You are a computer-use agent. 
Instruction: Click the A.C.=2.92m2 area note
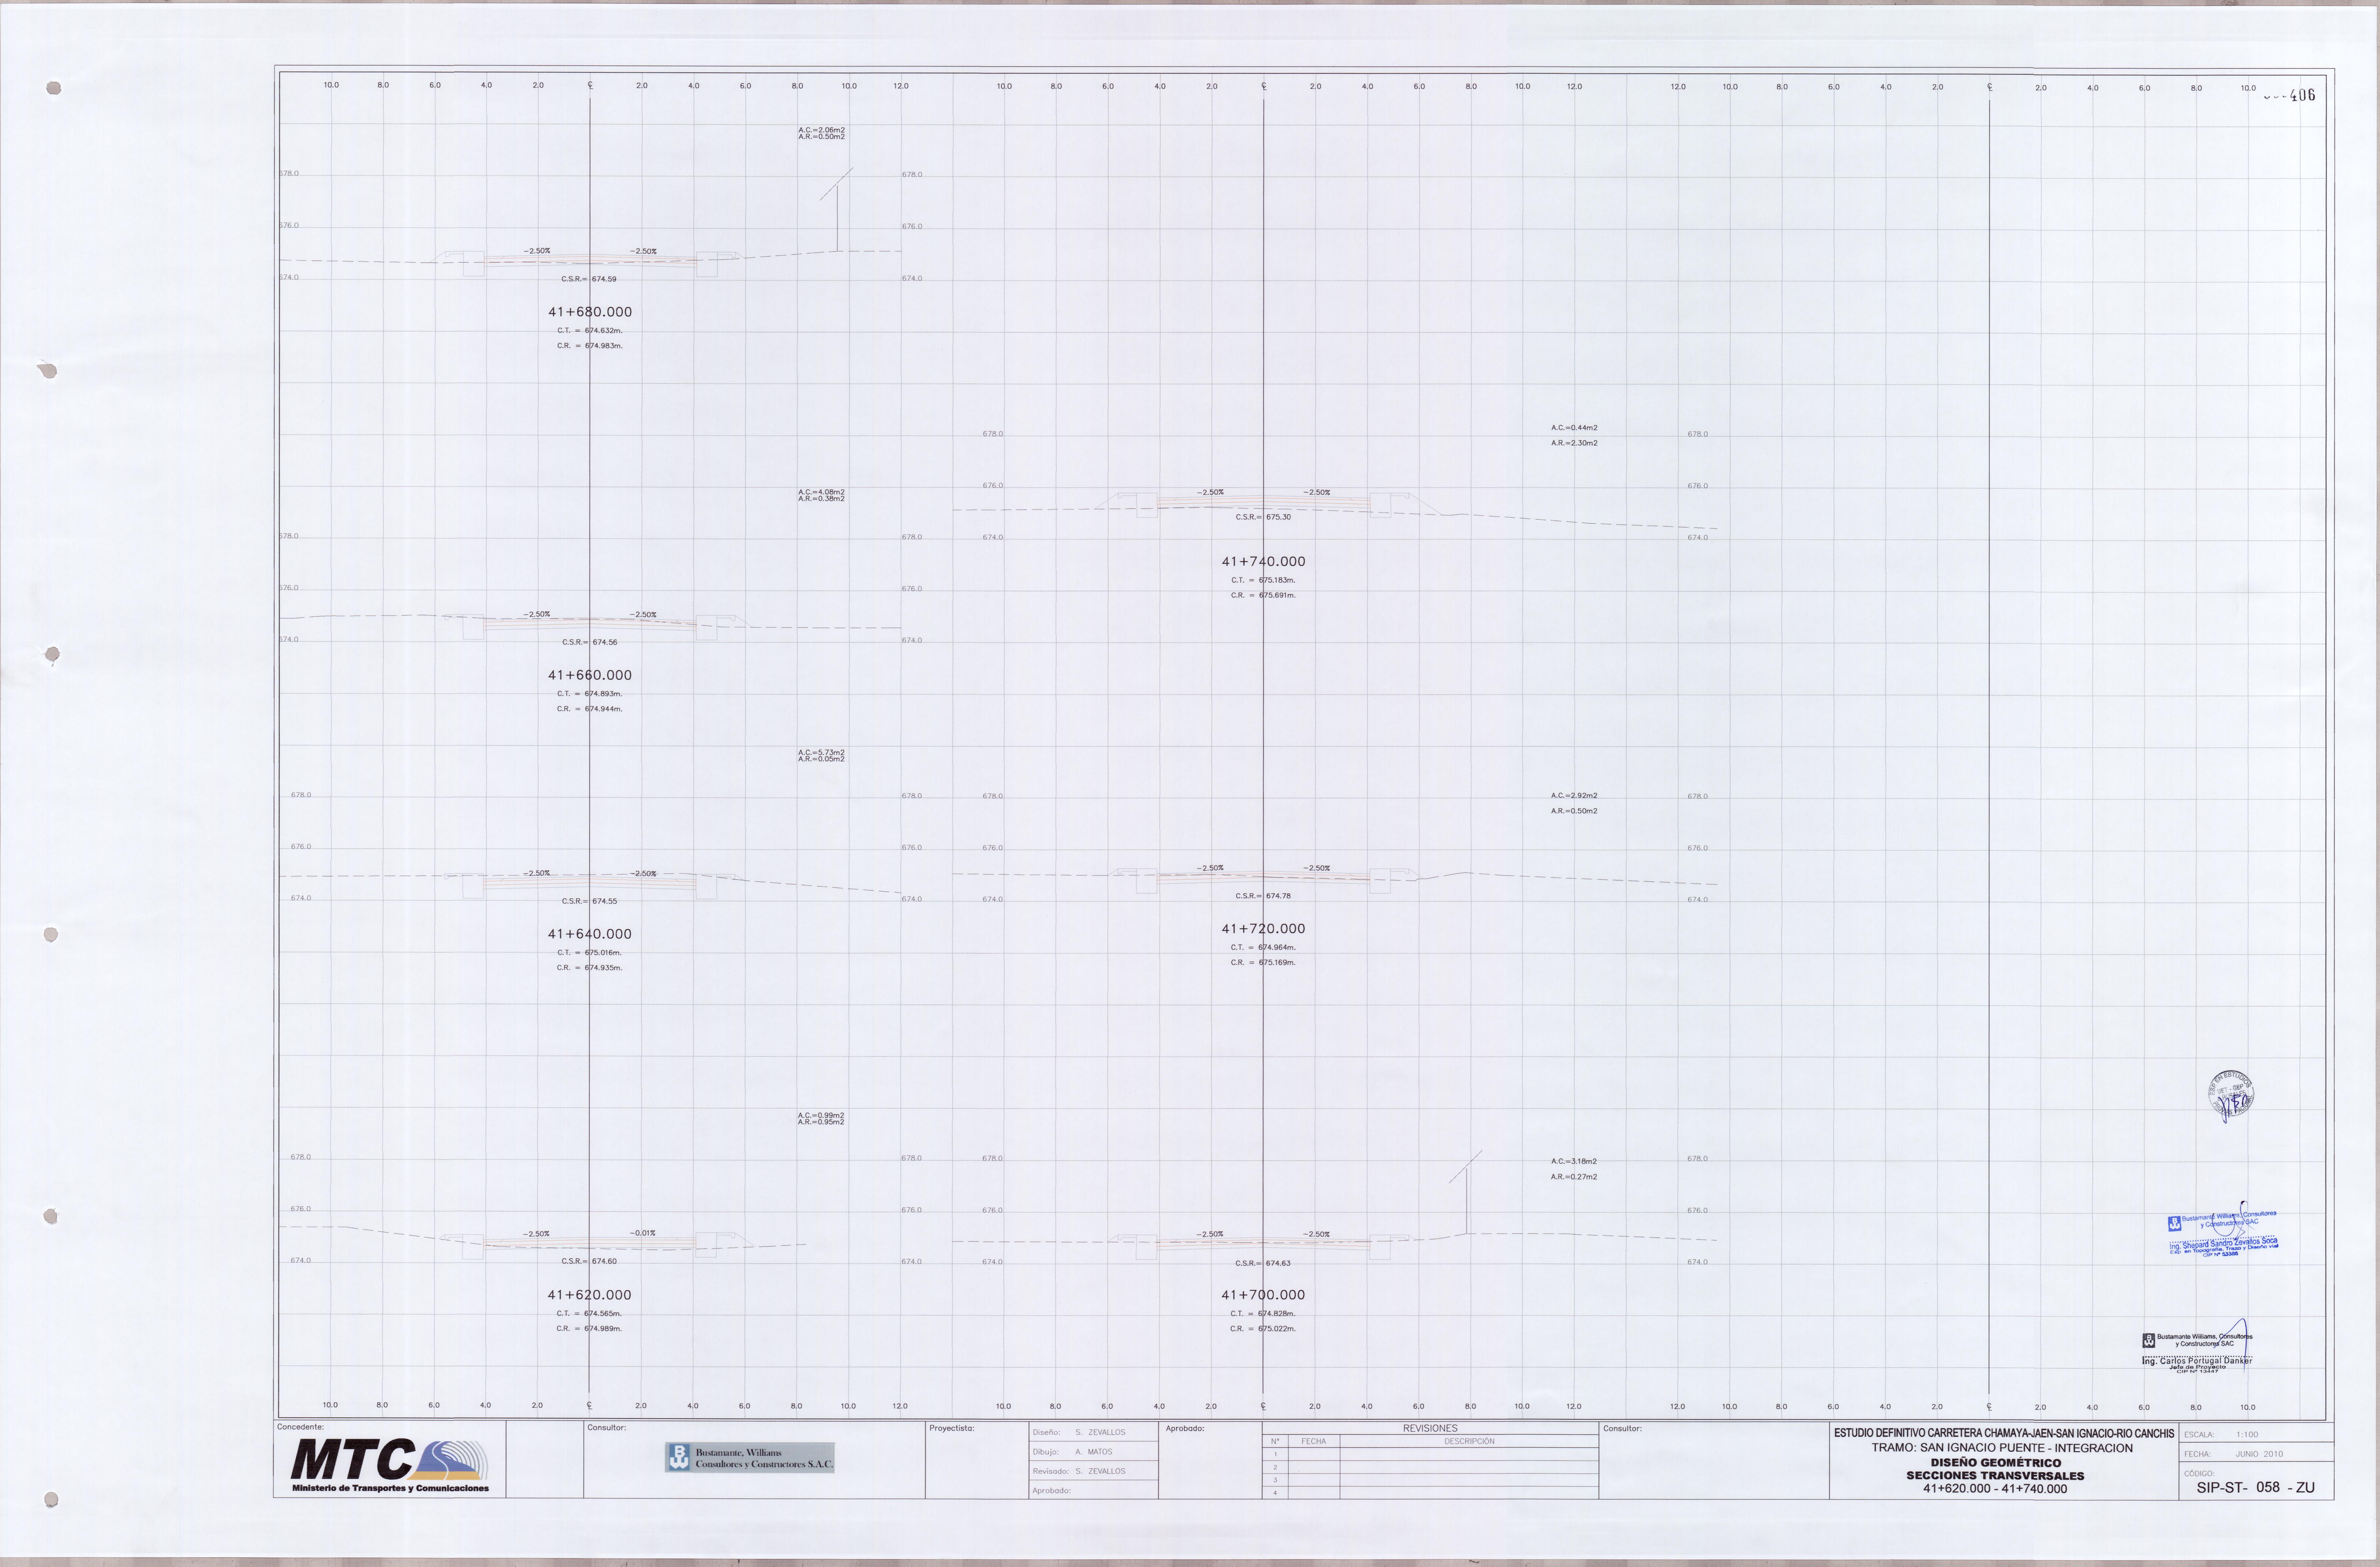pos(1574,796)
